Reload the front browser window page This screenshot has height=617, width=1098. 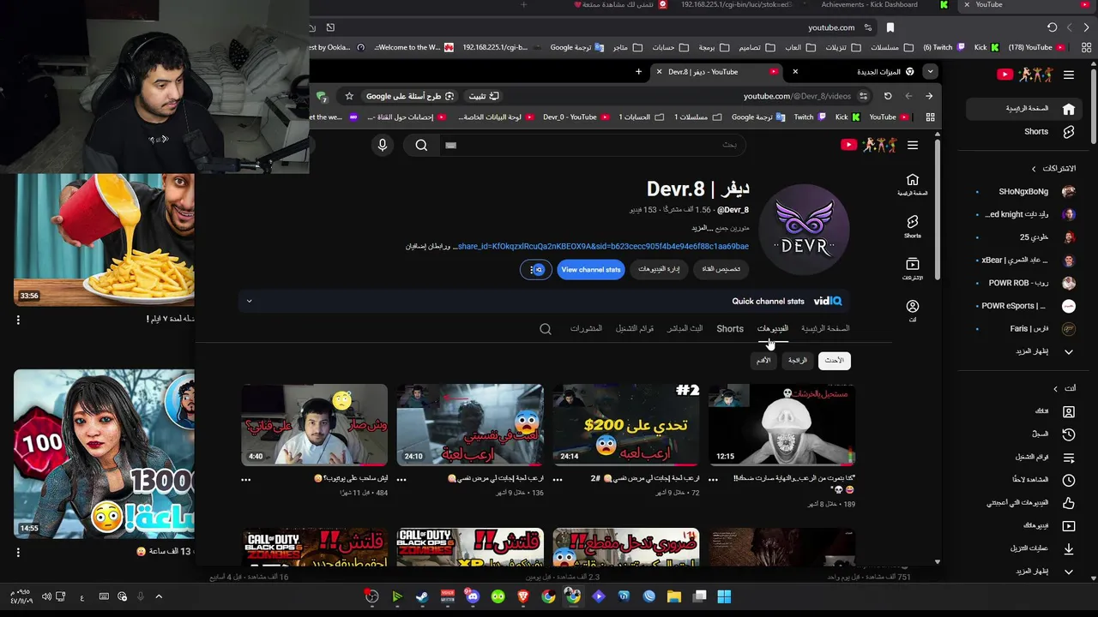[888, 96]
